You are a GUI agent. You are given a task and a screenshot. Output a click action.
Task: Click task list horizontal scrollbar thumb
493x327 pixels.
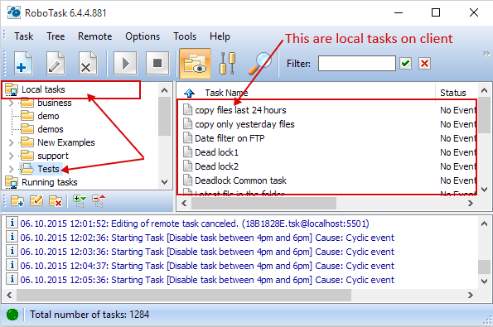tap(263, 203)
